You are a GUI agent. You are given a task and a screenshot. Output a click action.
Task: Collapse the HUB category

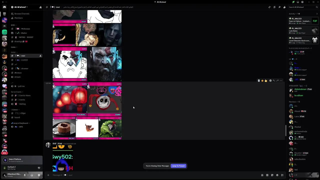[13, 25]
